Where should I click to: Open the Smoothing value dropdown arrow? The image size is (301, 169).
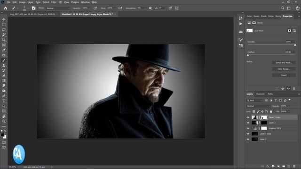coord(145,8)
